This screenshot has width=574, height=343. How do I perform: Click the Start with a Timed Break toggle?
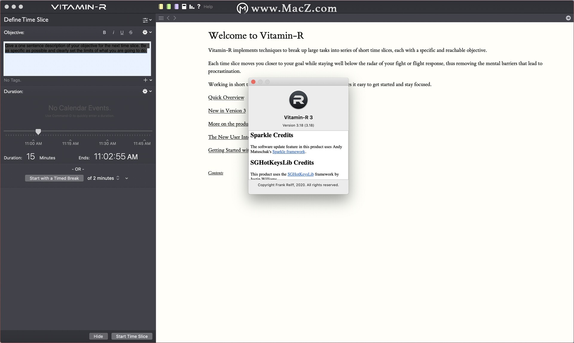click(54, 177)
